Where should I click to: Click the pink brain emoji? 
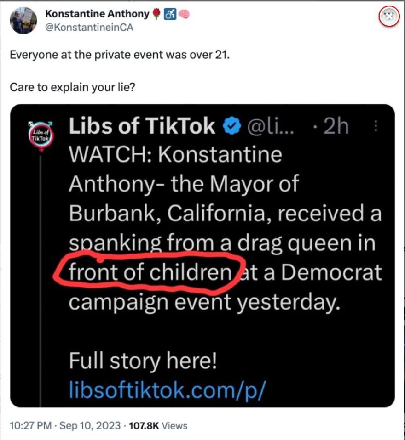[184, 14]
